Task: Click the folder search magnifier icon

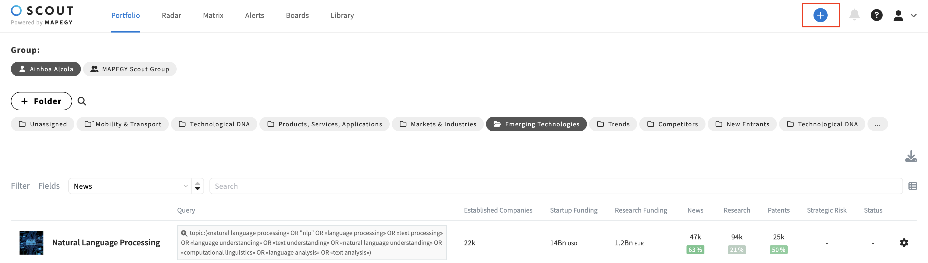Action: (82, 101)
